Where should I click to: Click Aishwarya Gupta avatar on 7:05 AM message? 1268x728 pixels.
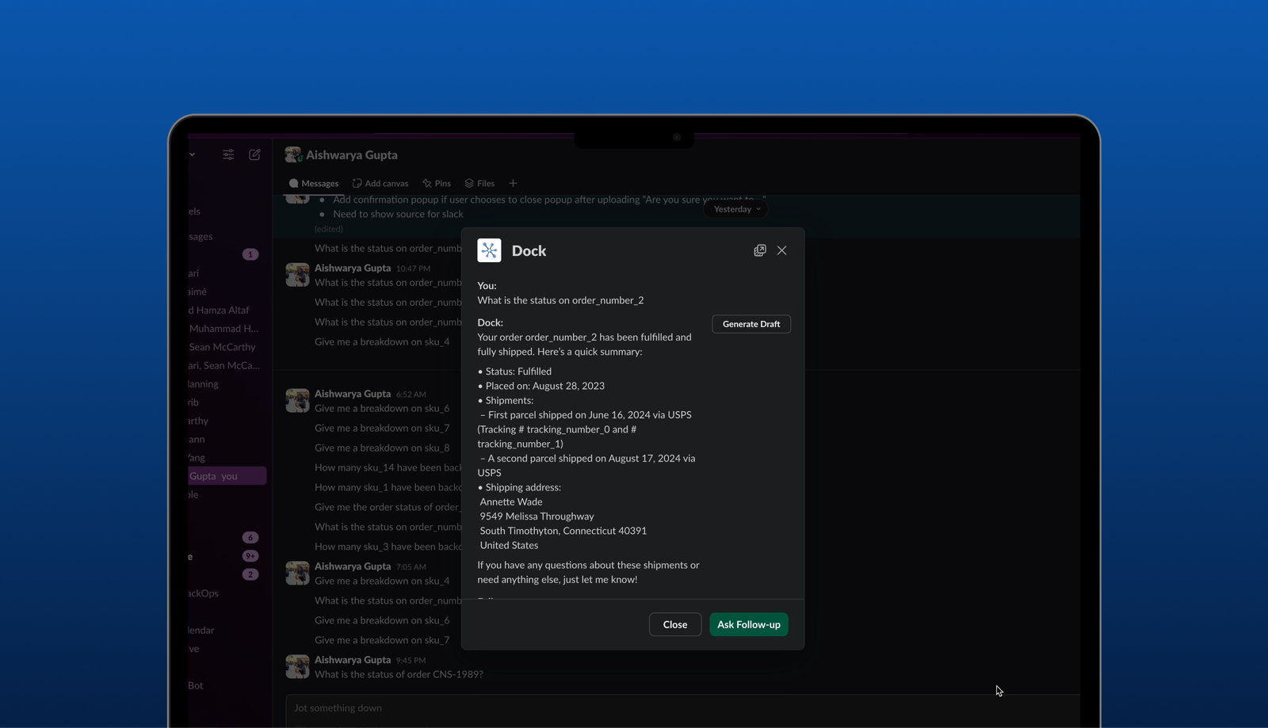tap(297, 573)
